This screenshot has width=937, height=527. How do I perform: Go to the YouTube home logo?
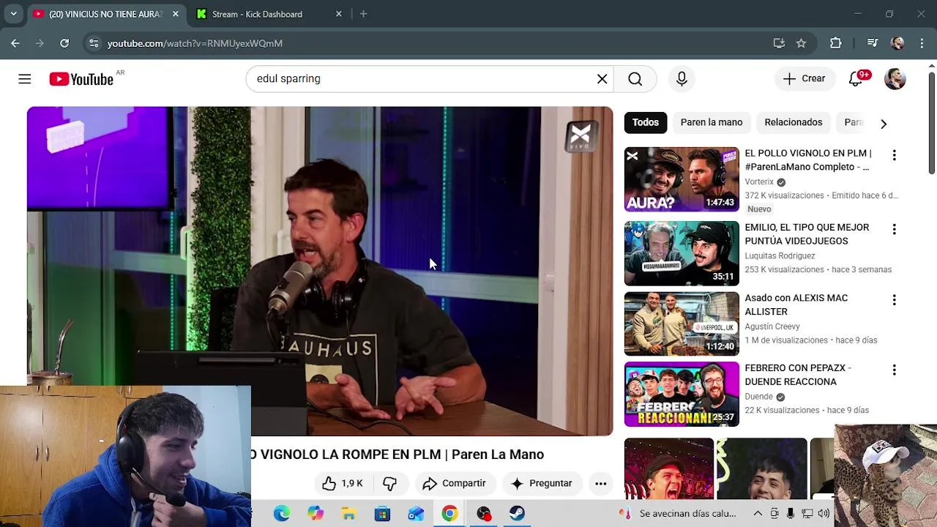click(x=81, y=79)
